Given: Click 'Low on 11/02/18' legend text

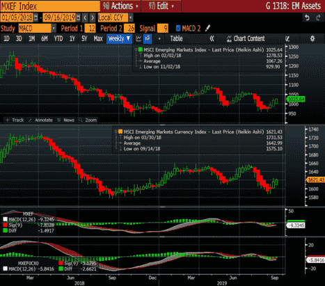Looking at the screenshot, I should click(161, 67).
